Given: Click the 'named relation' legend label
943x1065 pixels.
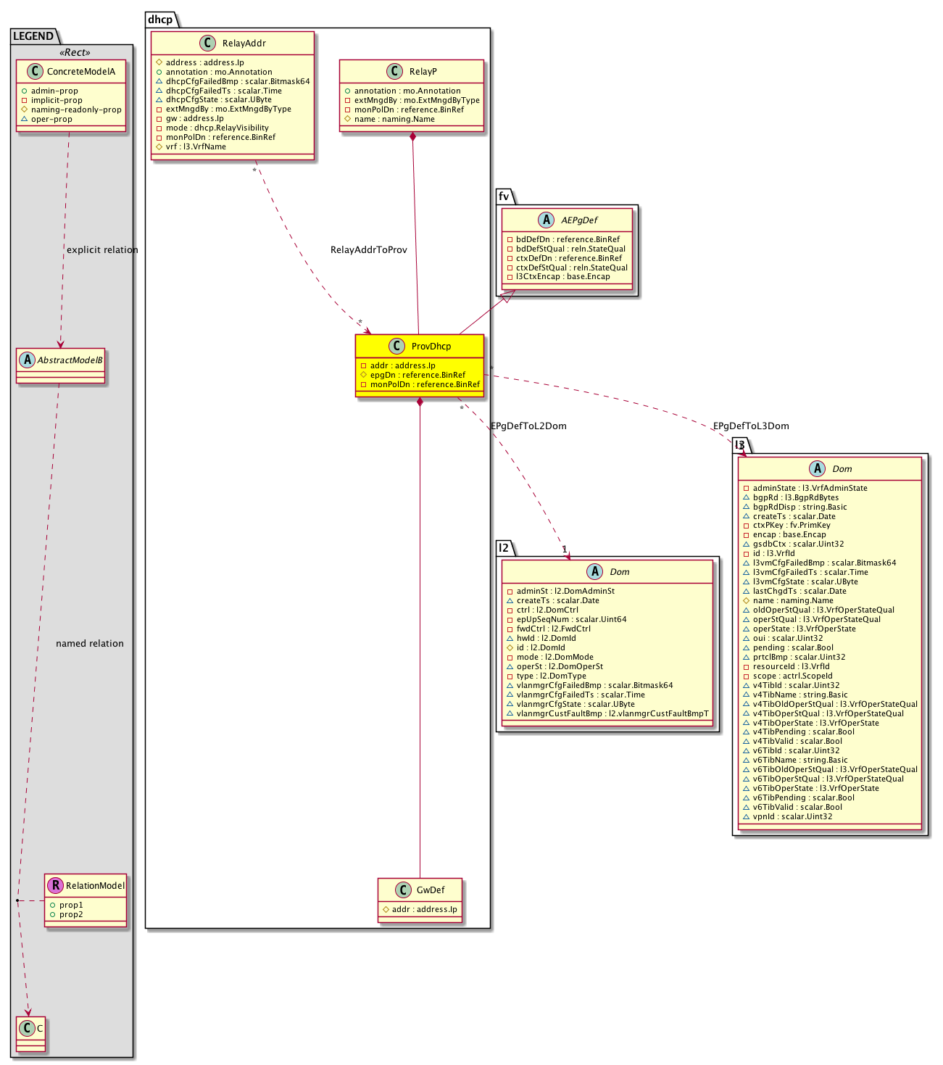Looking at the screenshot, I should click(90, 644).
